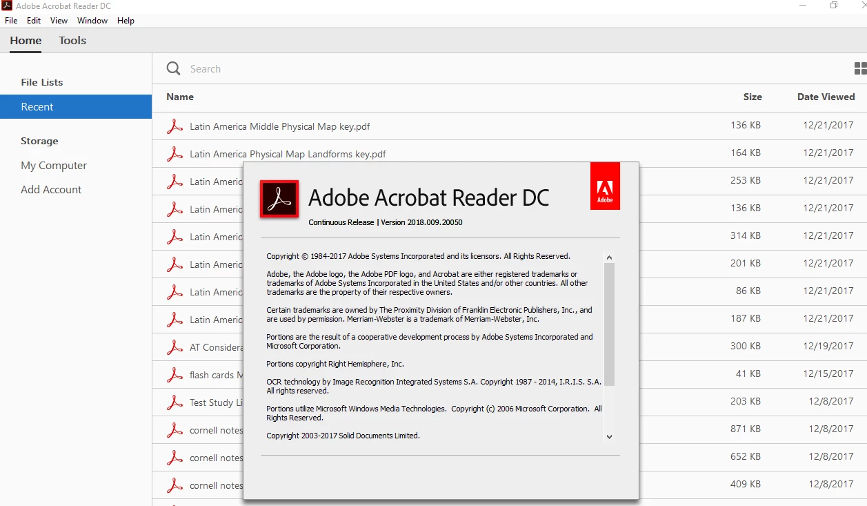This screenshot has width=867, height=506.
Task: Click the red Adobe badge in About dialog
Action: coord(605,186)
